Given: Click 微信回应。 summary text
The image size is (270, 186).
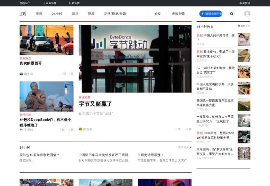Looking at the screenshot, I should click(27, 160).
